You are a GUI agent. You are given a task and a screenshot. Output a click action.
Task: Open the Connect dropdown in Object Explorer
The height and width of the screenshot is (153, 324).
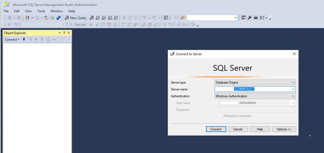pos(12,39)
